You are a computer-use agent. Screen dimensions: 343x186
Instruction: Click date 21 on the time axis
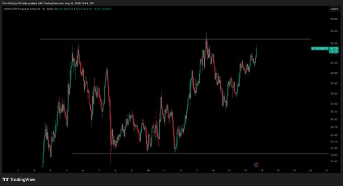tap(326, 171)
